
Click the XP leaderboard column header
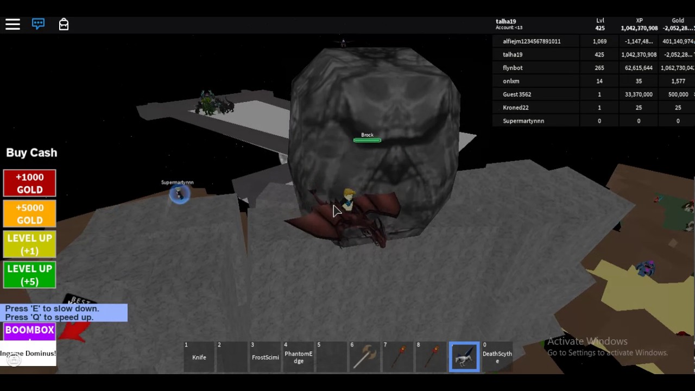639,21
